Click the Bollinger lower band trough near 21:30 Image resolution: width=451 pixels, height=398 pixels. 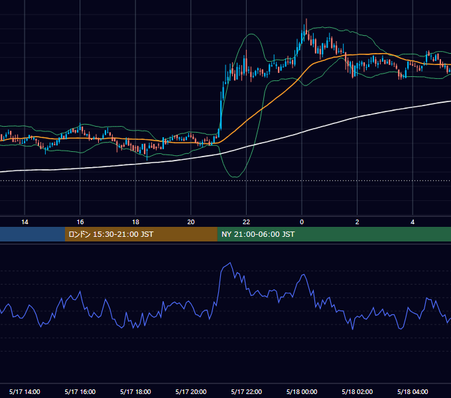click(x=236, y=176)
